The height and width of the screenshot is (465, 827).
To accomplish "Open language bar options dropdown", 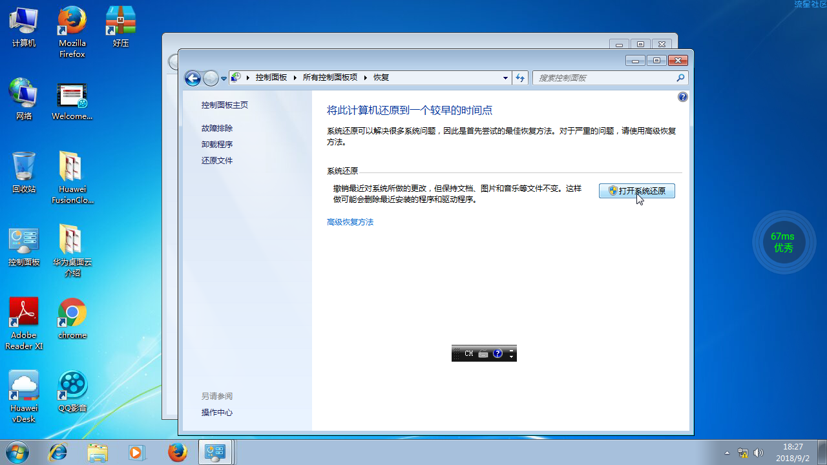I will pyautogui.click(x=512, y=356).
